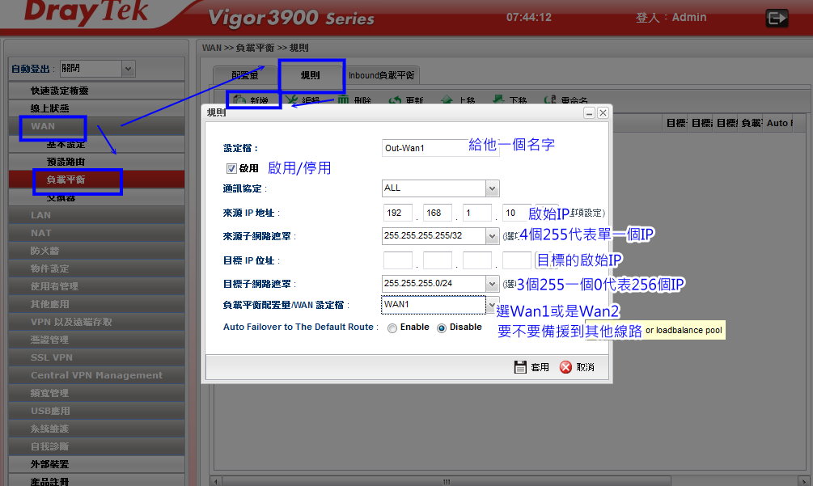Open VPN 以及遠端存取 section
The image size is (813, 486).
coord(96,322)
